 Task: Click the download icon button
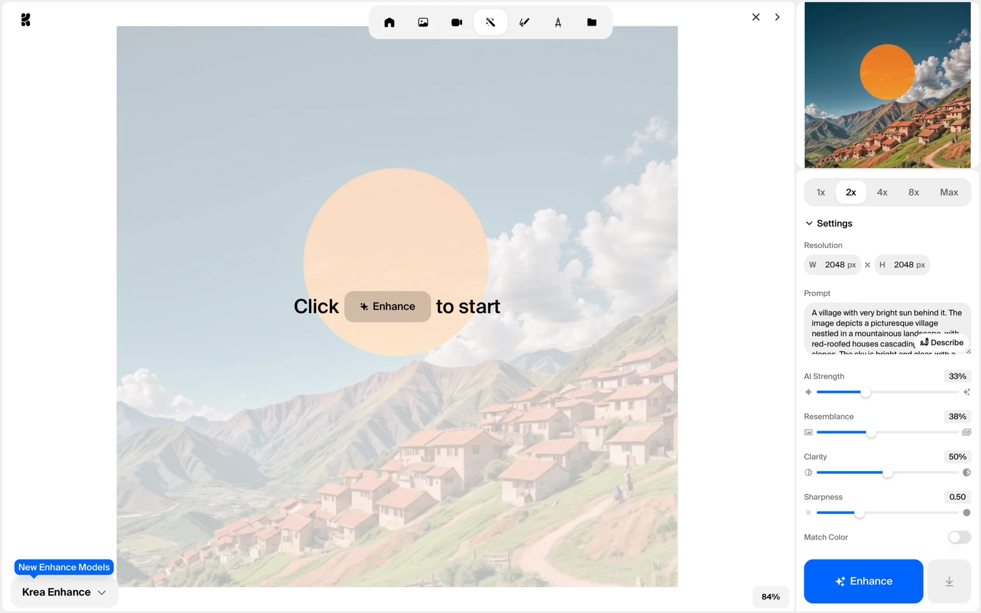click(x=949, y=581)
